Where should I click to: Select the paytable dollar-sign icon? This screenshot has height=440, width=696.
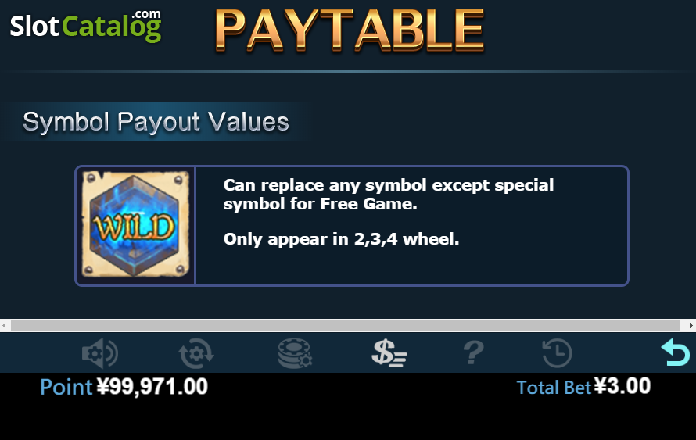click(x=389, y=353)
